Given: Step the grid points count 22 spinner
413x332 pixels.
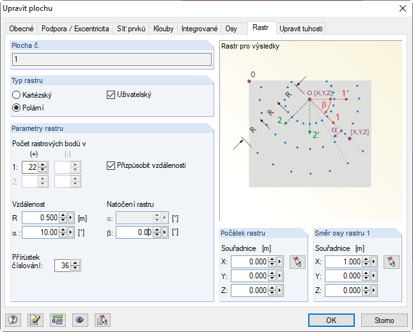Looking at the screenshot, I should coord(42,167).
